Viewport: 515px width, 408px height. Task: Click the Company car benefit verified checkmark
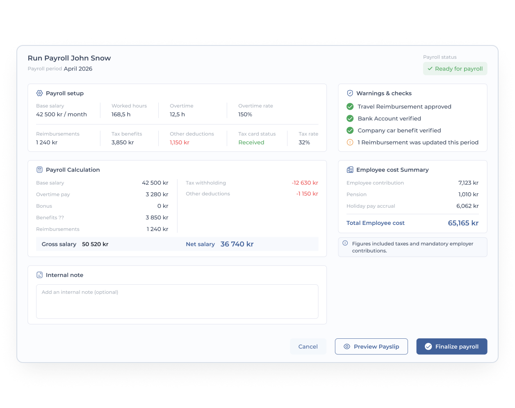pyautogui.click(x=350, y=130)
